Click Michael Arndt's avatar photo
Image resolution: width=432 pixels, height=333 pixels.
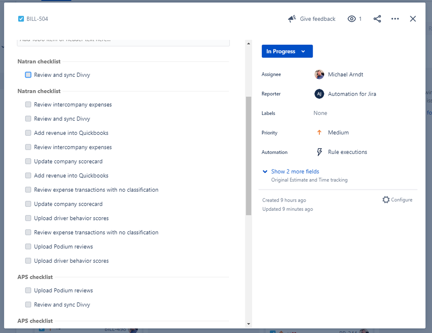(319, 75)
